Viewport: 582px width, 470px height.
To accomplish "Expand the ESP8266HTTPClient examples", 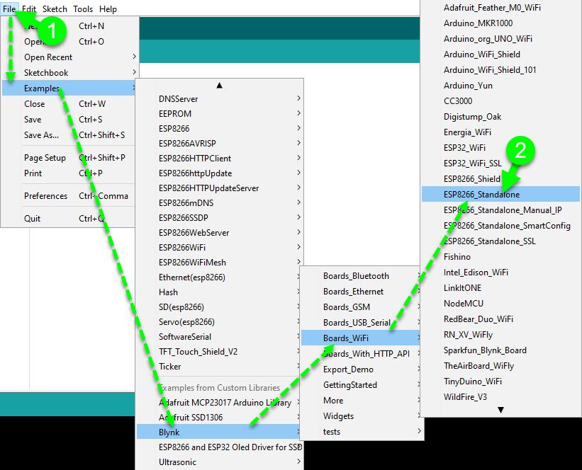I will (x=219, y=159).
